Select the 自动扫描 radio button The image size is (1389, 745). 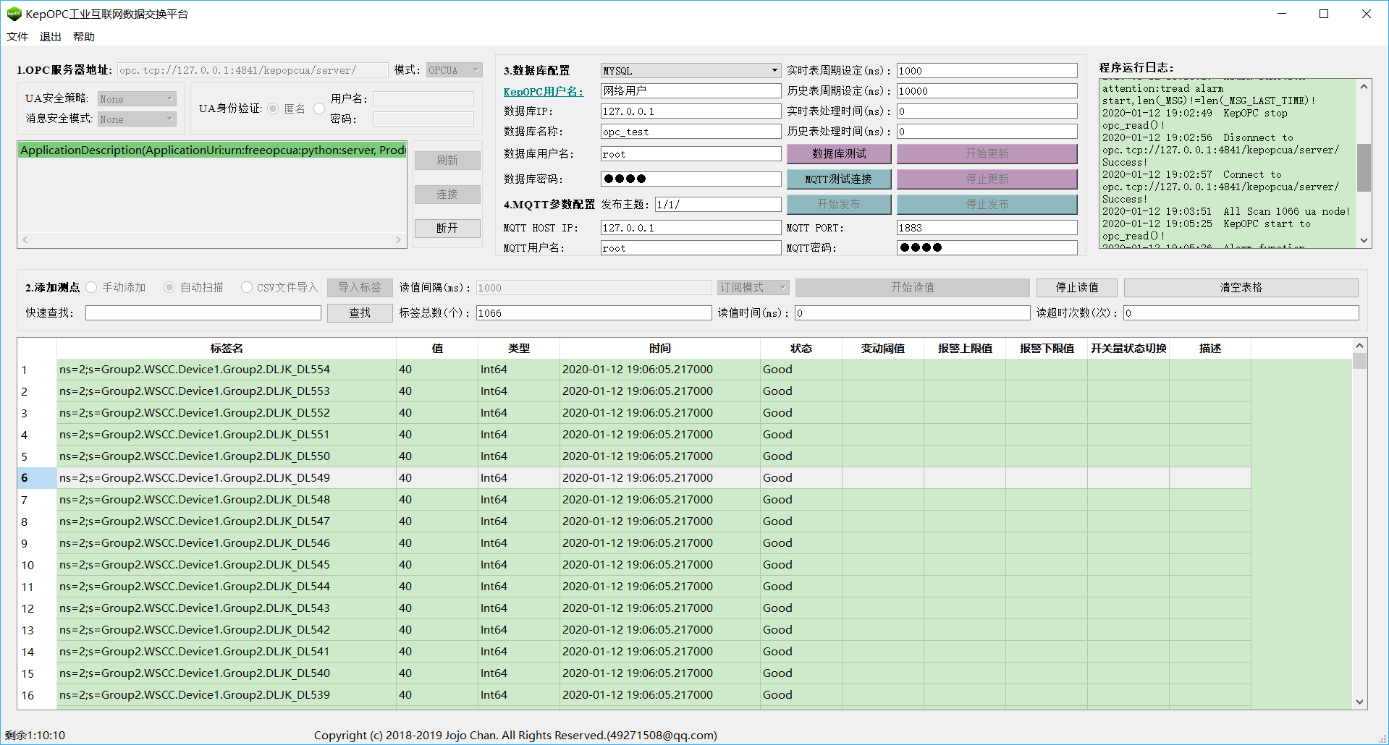pos(169,287)
